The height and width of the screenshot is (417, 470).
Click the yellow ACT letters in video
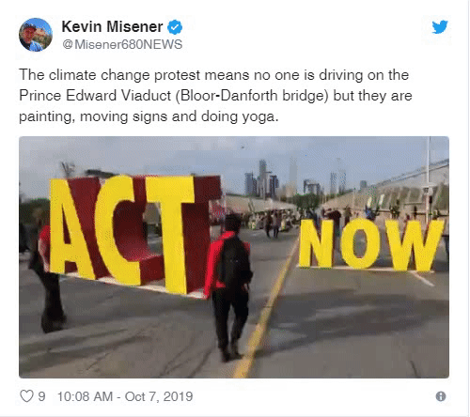(122, 232)
